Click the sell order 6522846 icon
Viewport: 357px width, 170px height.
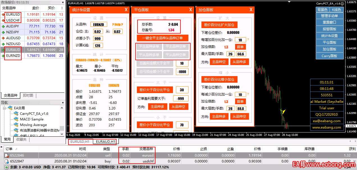7,155
